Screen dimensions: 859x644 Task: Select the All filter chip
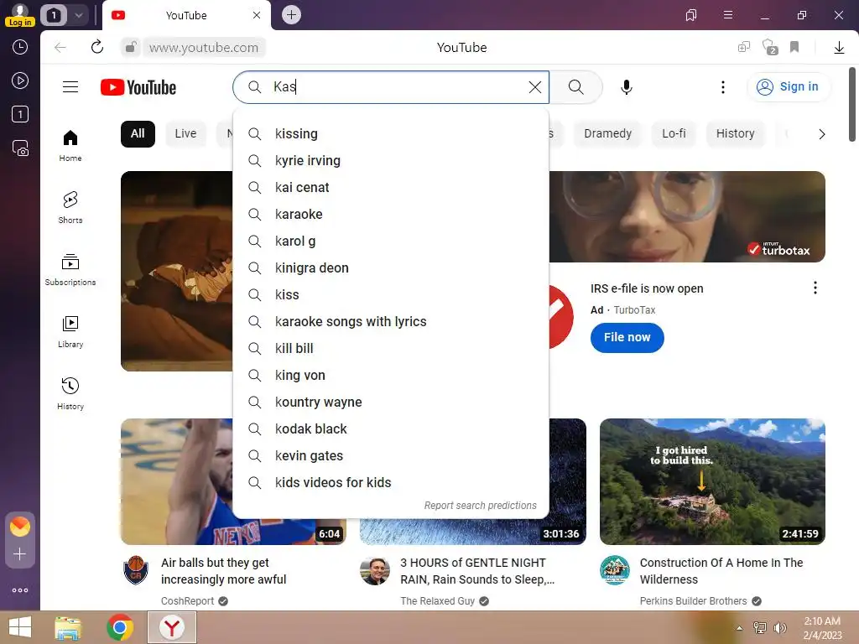[x=138, y=133]
